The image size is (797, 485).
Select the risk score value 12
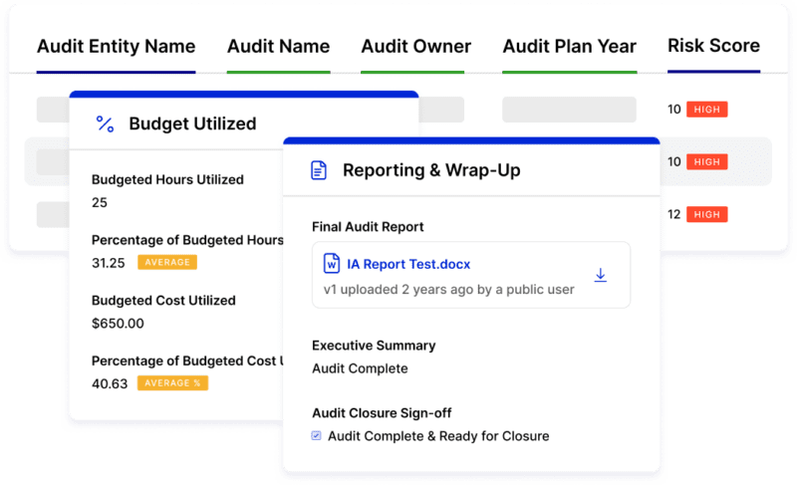coord(674,214)
